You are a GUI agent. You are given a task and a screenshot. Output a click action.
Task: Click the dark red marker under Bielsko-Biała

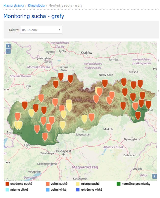[x=61, y=76]
